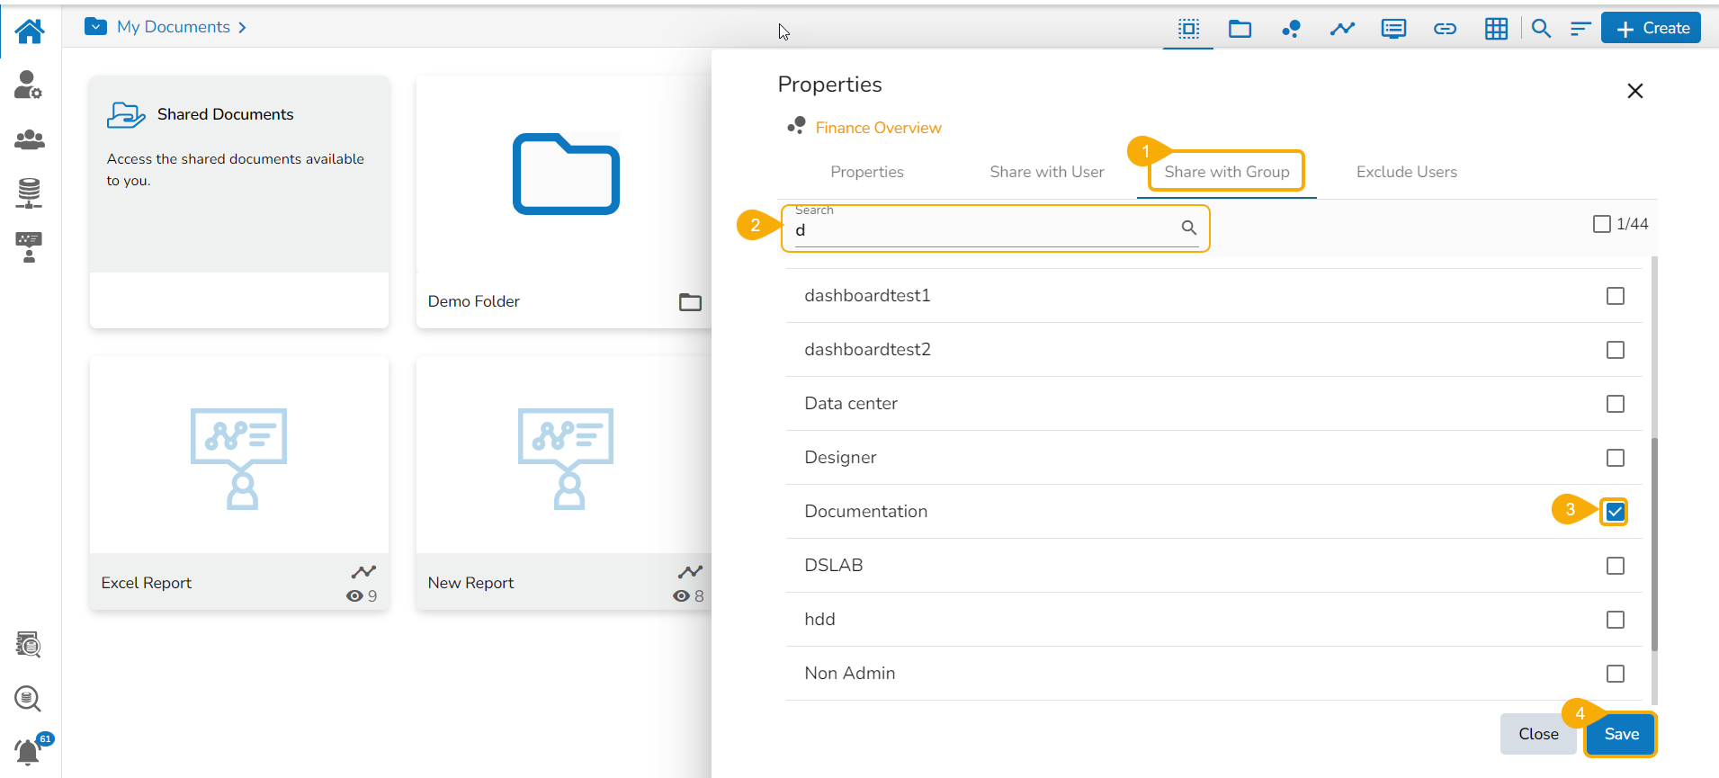Open the user settings sidebar icon
Screen dimensions: 1719x778
click(x=29, y=85)
